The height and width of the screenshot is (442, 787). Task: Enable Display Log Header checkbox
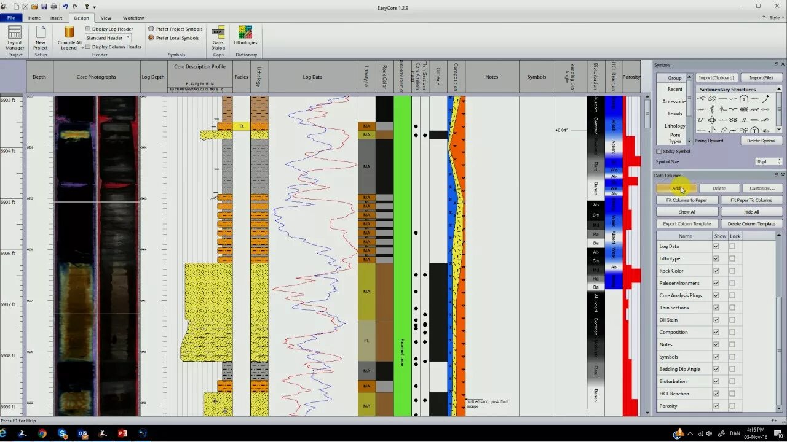(88, 29)
